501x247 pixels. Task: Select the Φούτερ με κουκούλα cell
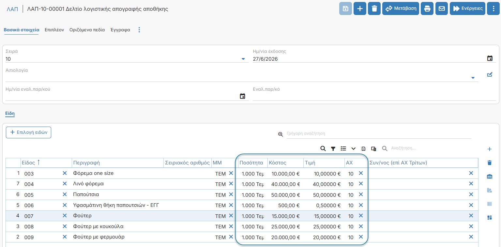[117, 226]
